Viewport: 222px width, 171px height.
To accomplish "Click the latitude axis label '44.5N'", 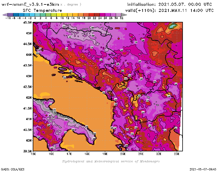I will [27, 44].
